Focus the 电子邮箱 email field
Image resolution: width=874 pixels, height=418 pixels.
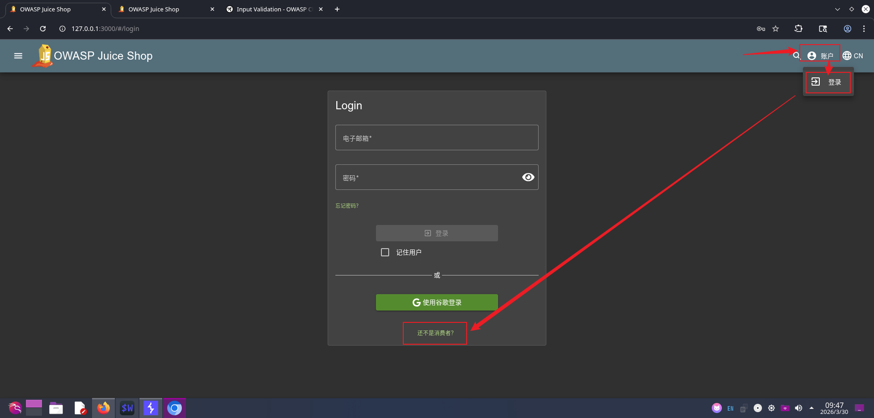[x=437, y=138]
